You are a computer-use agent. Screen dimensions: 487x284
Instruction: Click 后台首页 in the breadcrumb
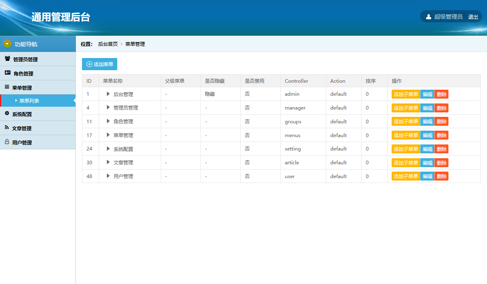click(108, 44)
